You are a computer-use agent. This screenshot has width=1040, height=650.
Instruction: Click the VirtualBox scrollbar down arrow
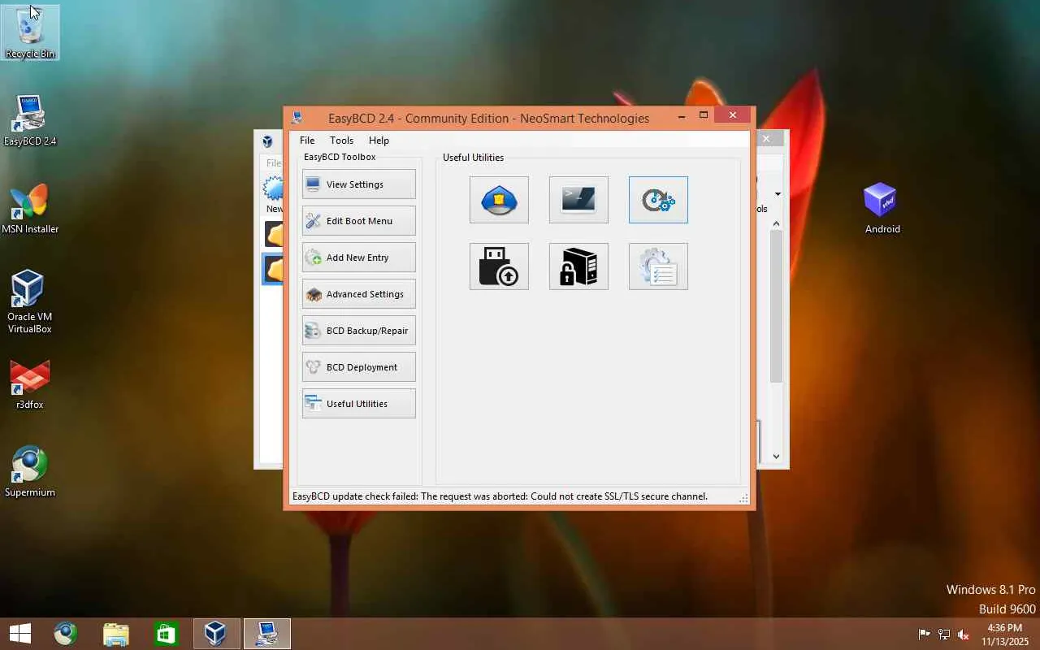click(x=776, y=457)
